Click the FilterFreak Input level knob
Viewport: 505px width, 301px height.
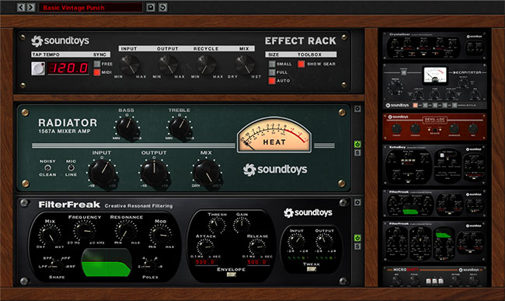tap(296, 241)
